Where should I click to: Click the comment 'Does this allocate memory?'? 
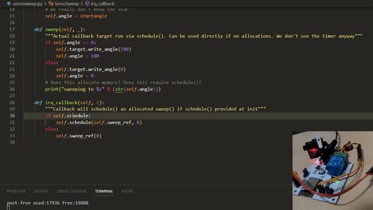[123, 83]
